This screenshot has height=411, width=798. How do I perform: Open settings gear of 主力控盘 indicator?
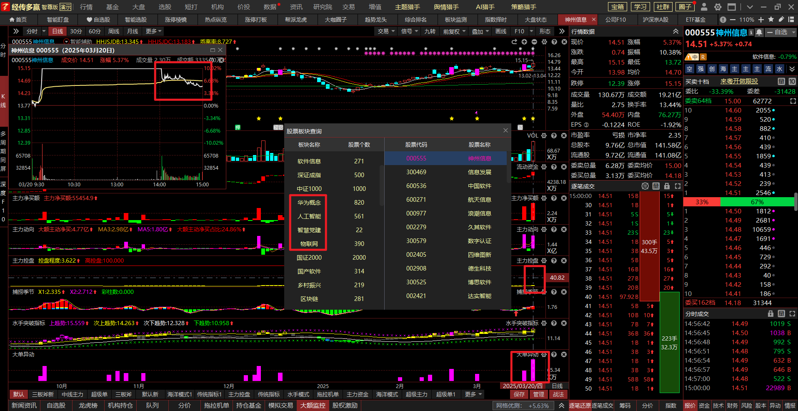544,261
